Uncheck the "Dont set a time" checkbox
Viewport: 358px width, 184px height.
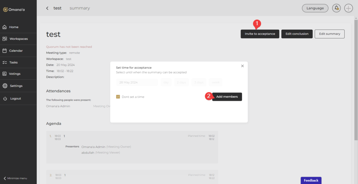(x=118, y=97)
